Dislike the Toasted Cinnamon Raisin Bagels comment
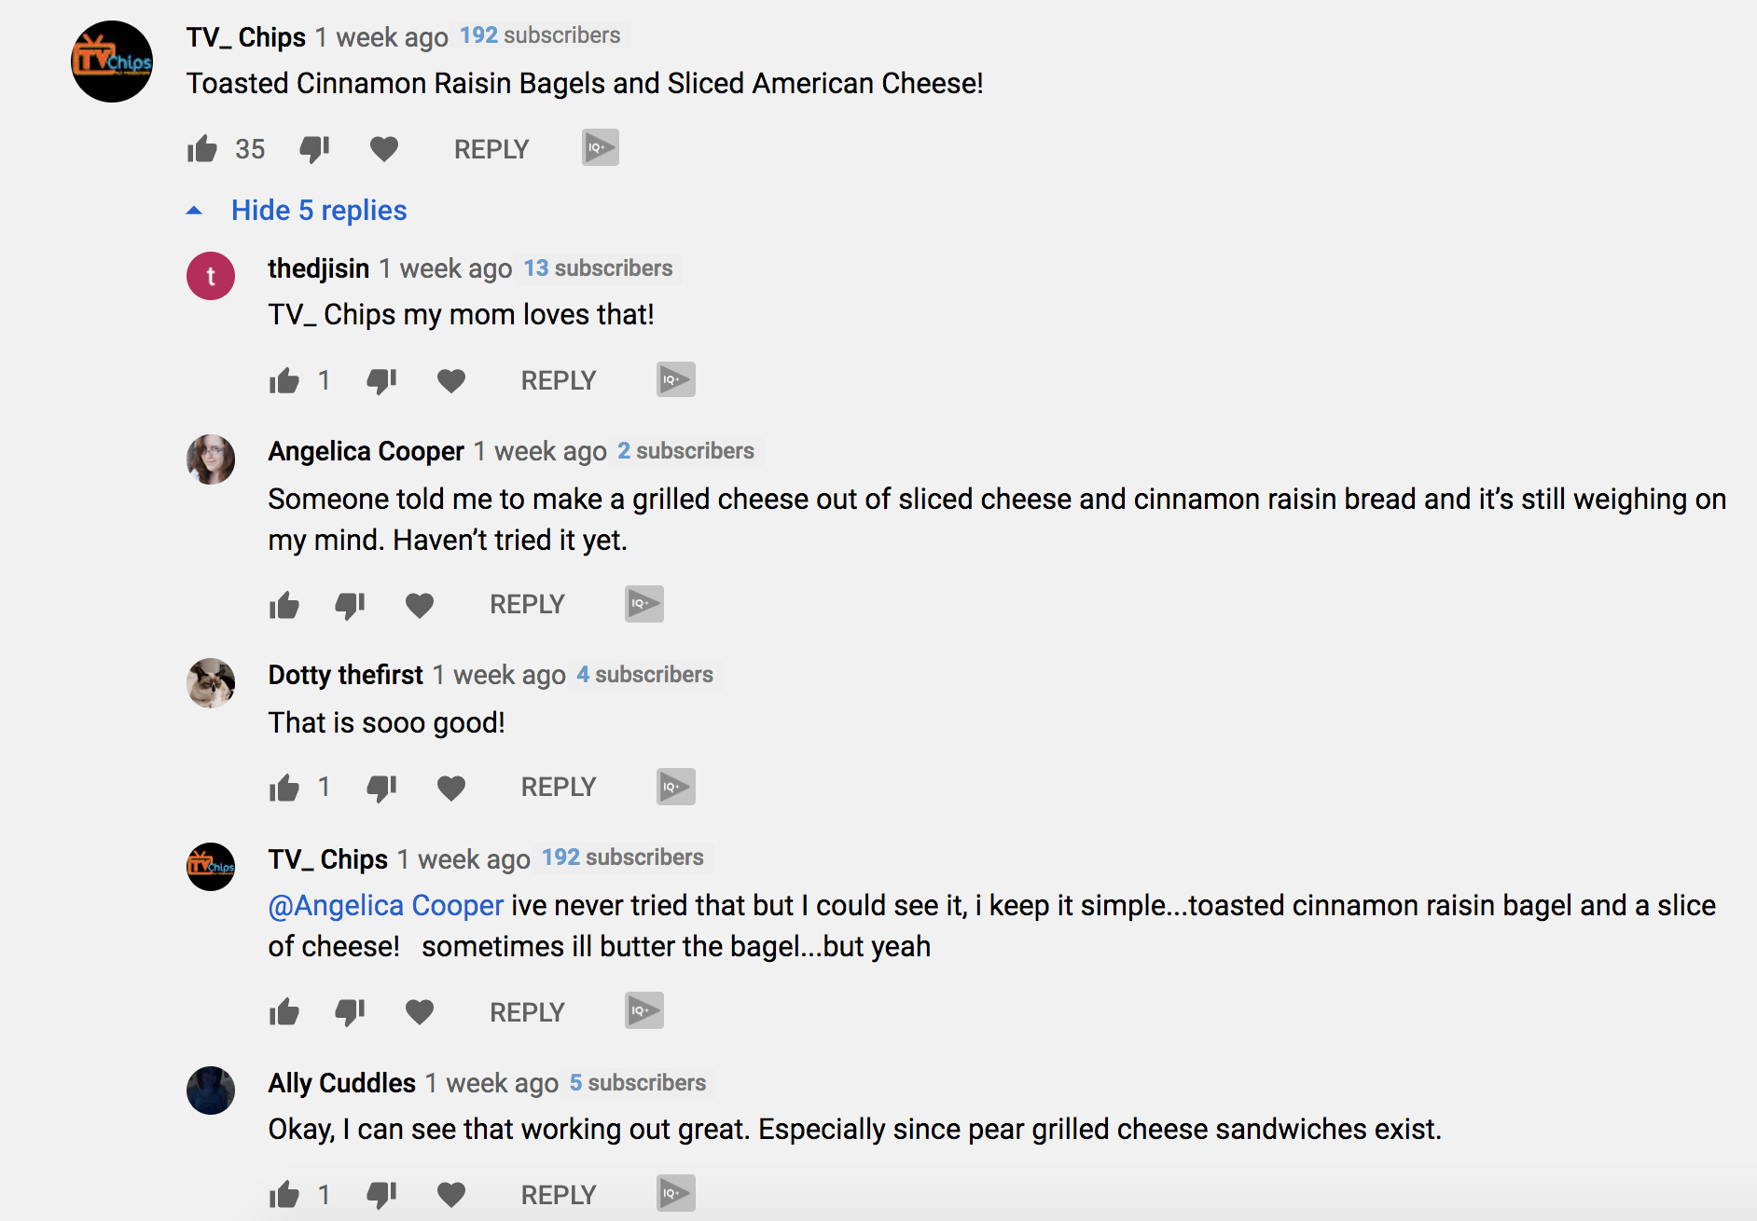 click(x=314, y=149)
